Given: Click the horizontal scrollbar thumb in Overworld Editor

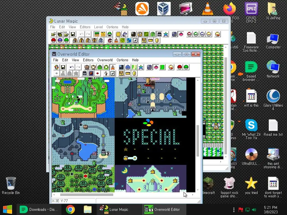Looking at the screenshot, I should click(x=87, y=195).
